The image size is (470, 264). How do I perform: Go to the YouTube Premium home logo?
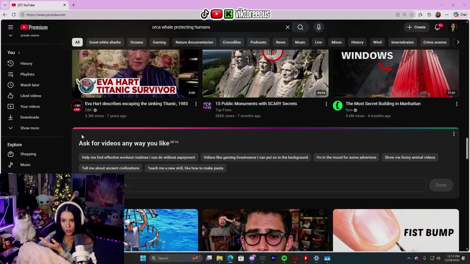(x=34, y=27)
